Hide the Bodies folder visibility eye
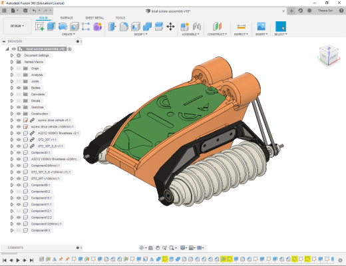 tap(19, 88)
